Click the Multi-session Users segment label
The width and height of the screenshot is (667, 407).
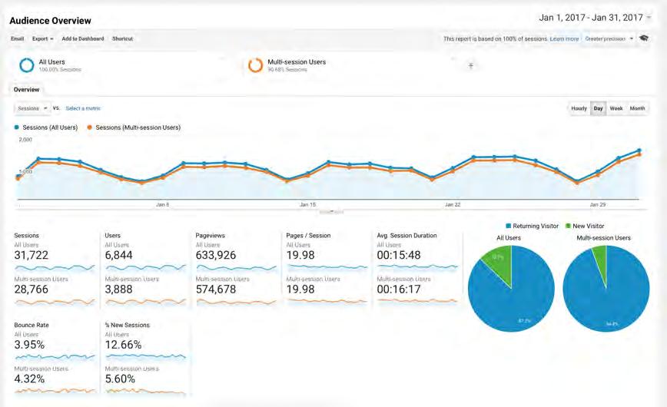pos(297,61)
